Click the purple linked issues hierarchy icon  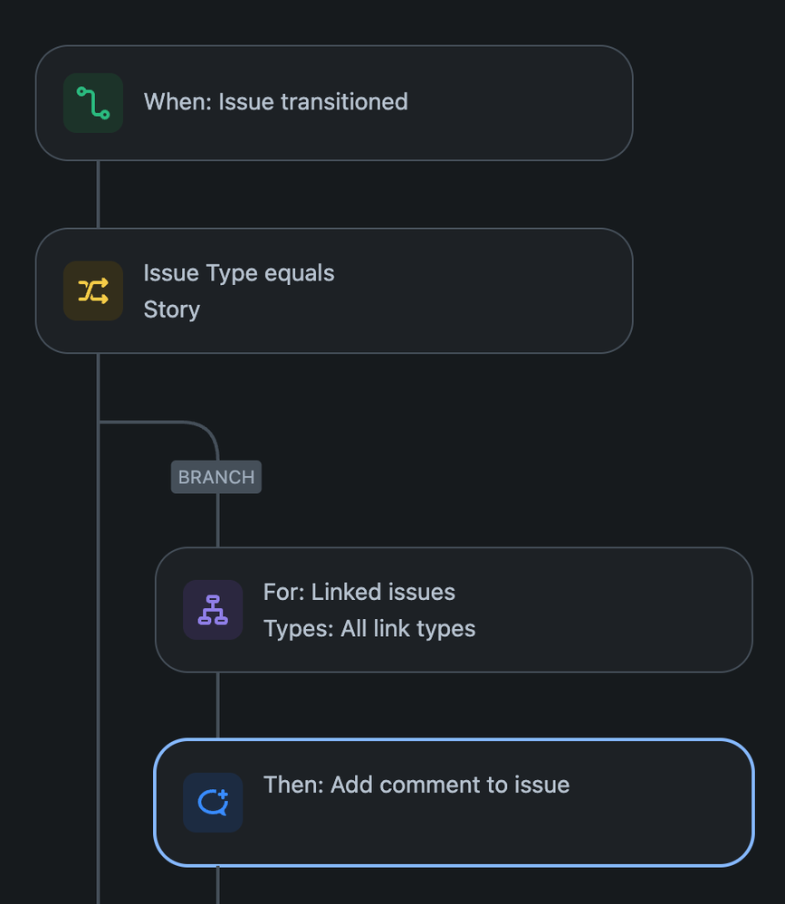click(213, 609)
